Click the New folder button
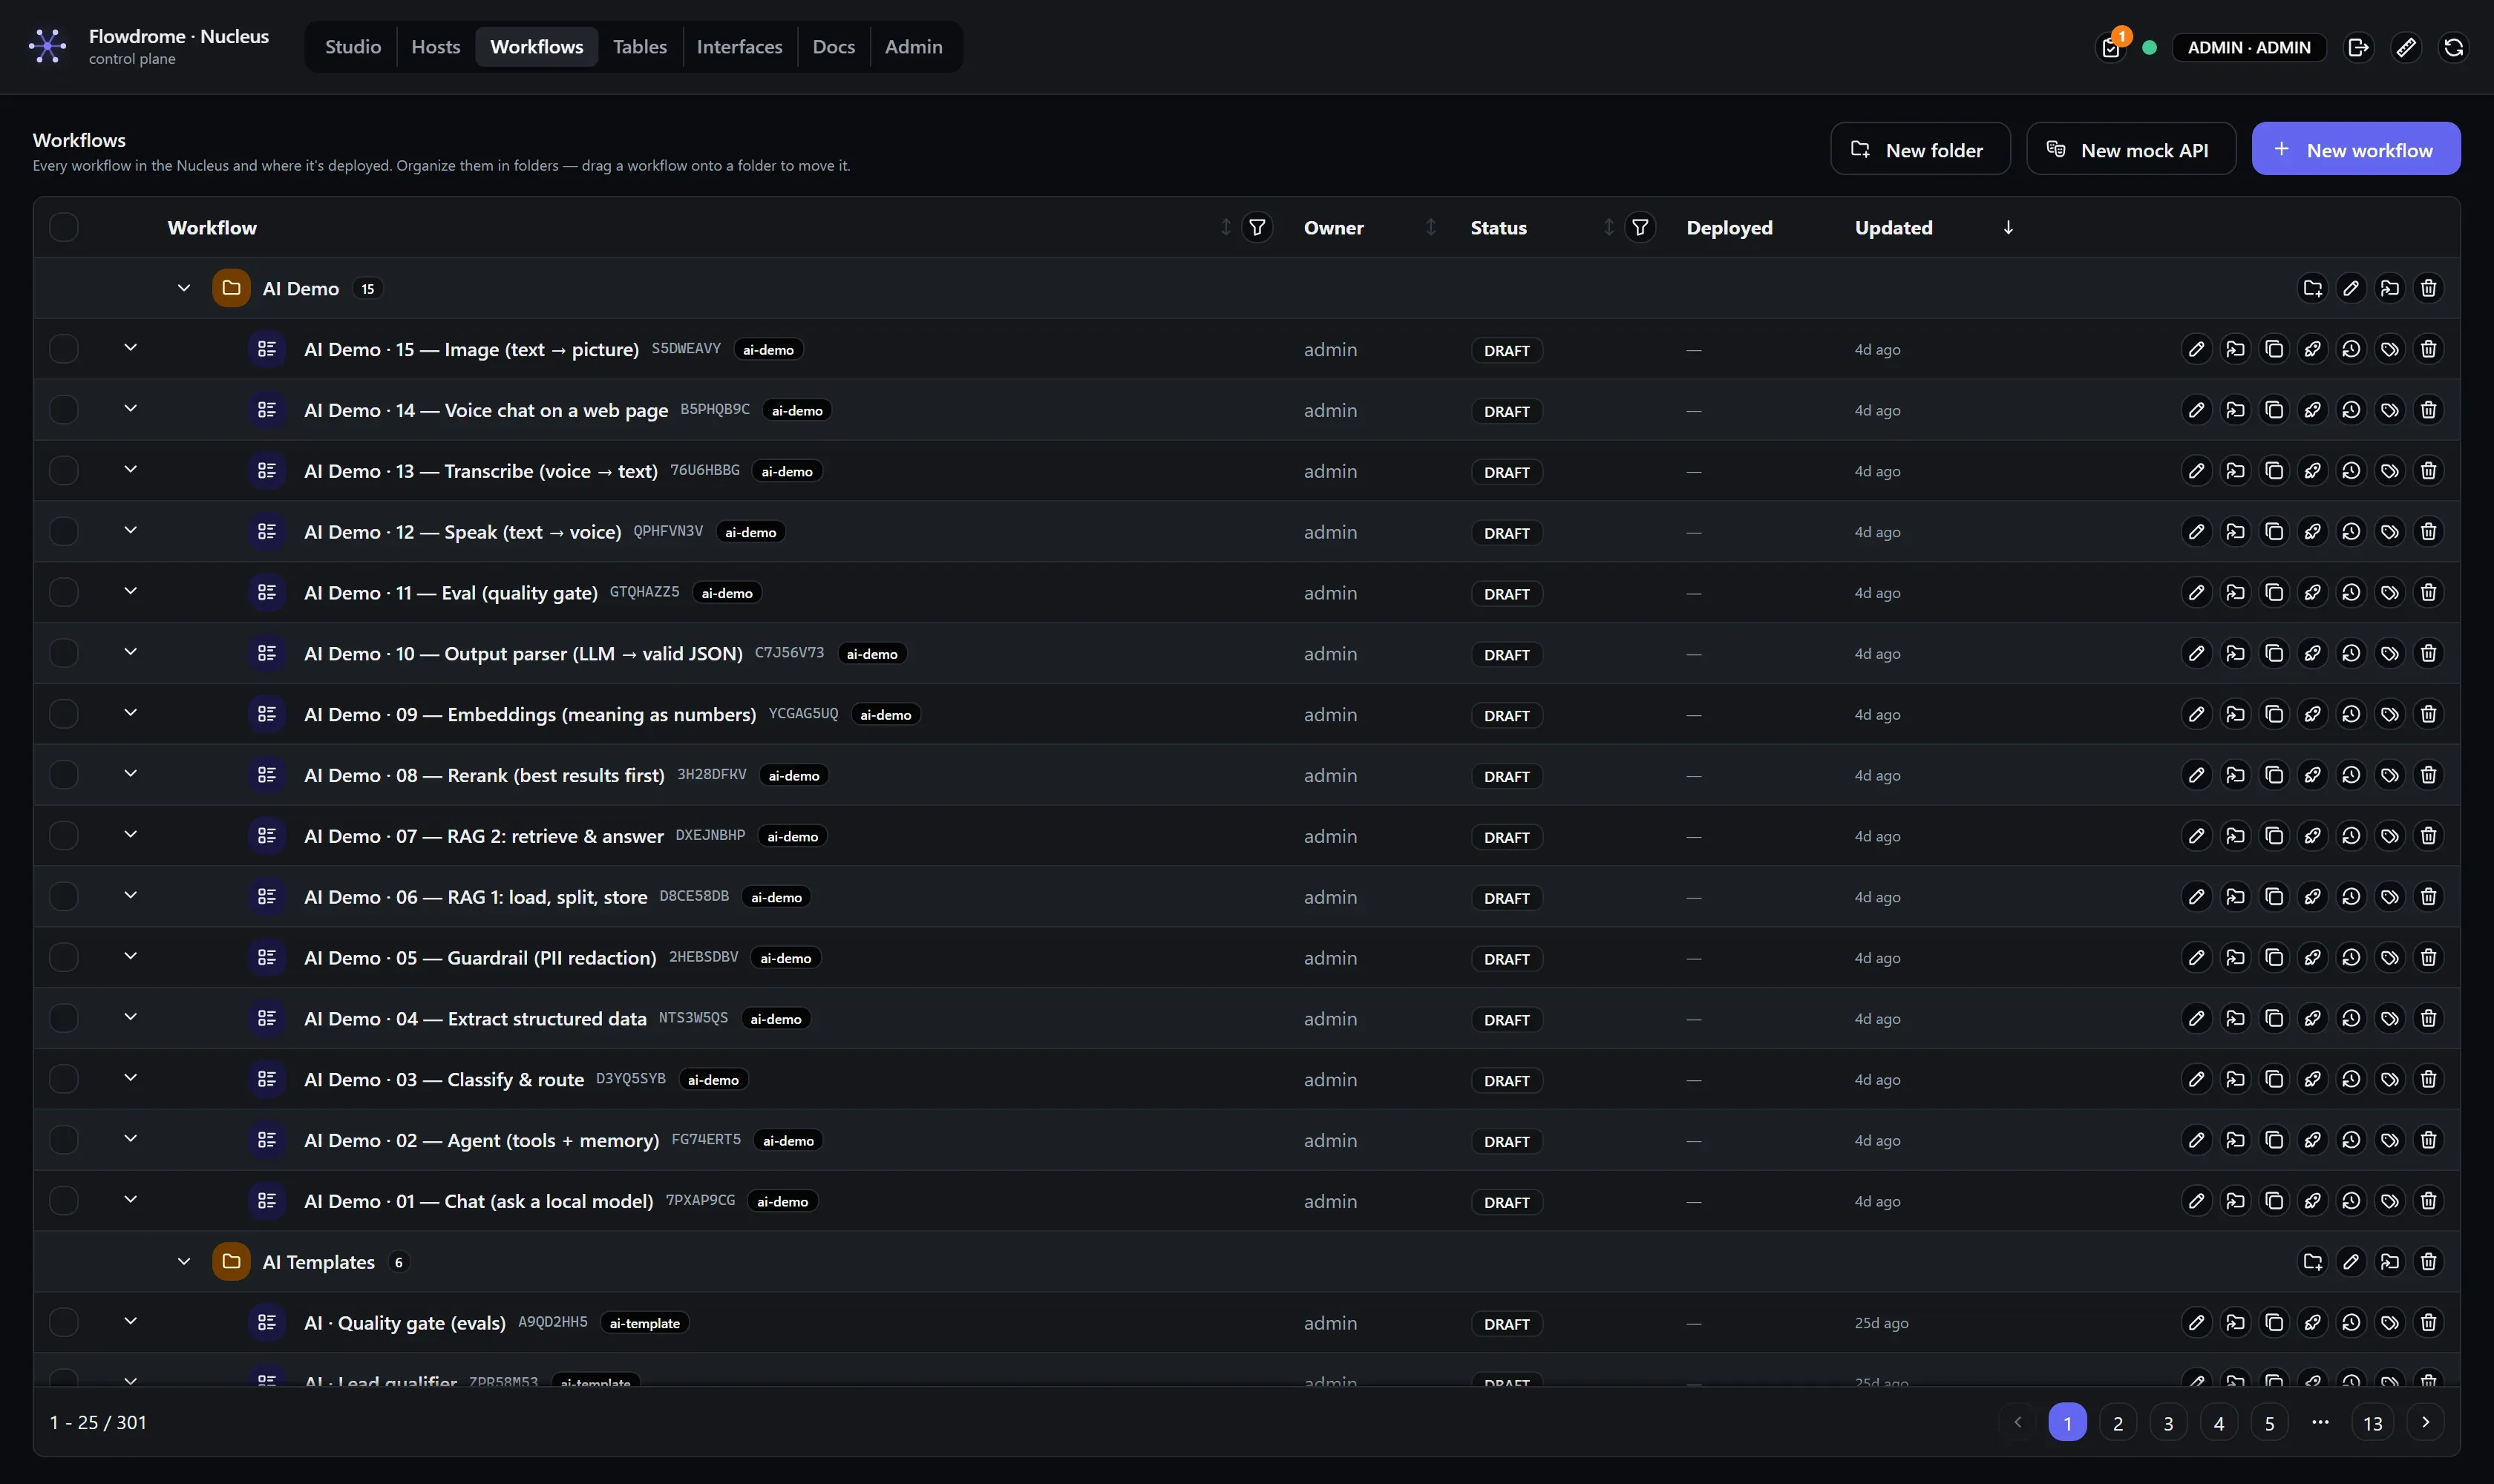 coord(1919,149)
